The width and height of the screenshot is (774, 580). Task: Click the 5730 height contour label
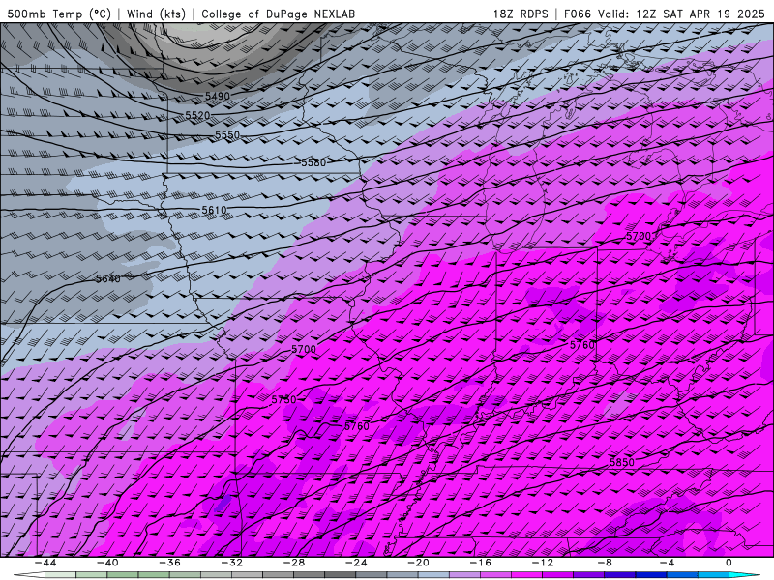[283, 400]
